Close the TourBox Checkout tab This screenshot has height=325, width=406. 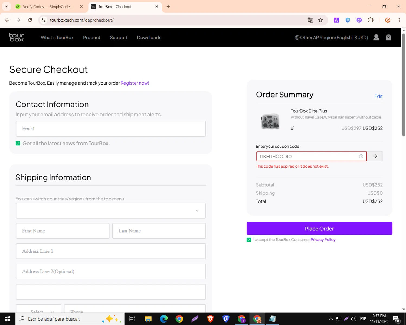point(157,6)
